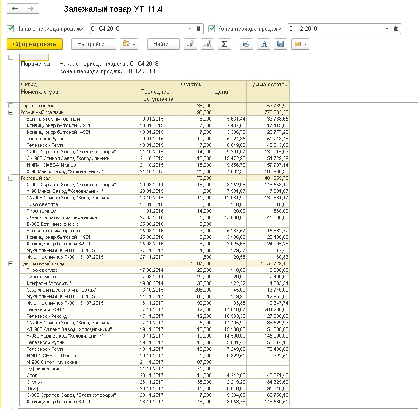418x409 pixels.
Task: Select the Остаток column header
Action: (196, 91)
